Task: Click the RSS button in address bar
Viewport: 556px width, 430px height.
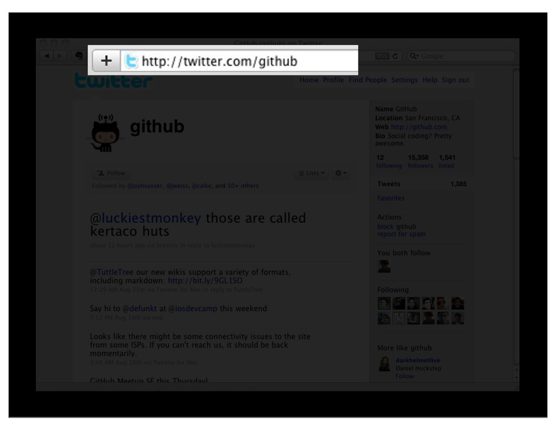Action: pos(382,56)
